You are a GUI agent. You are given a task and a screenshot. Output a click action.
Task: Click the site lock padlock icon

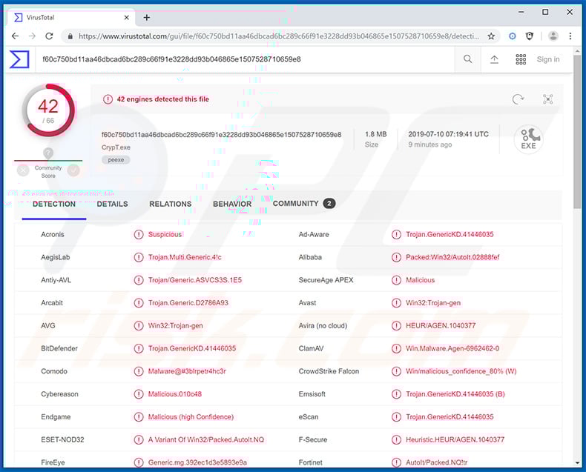[x=70, y=36]
